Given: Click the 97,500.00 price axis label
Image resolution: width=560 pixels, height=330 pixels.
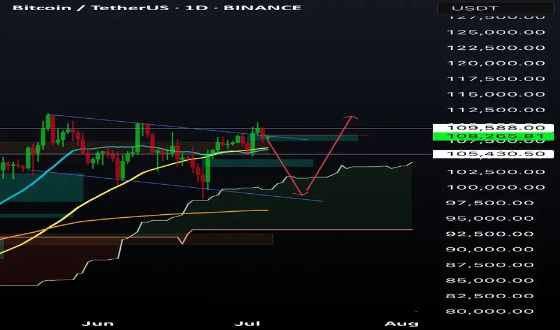Looking at the screenshot, I should 490,203.
